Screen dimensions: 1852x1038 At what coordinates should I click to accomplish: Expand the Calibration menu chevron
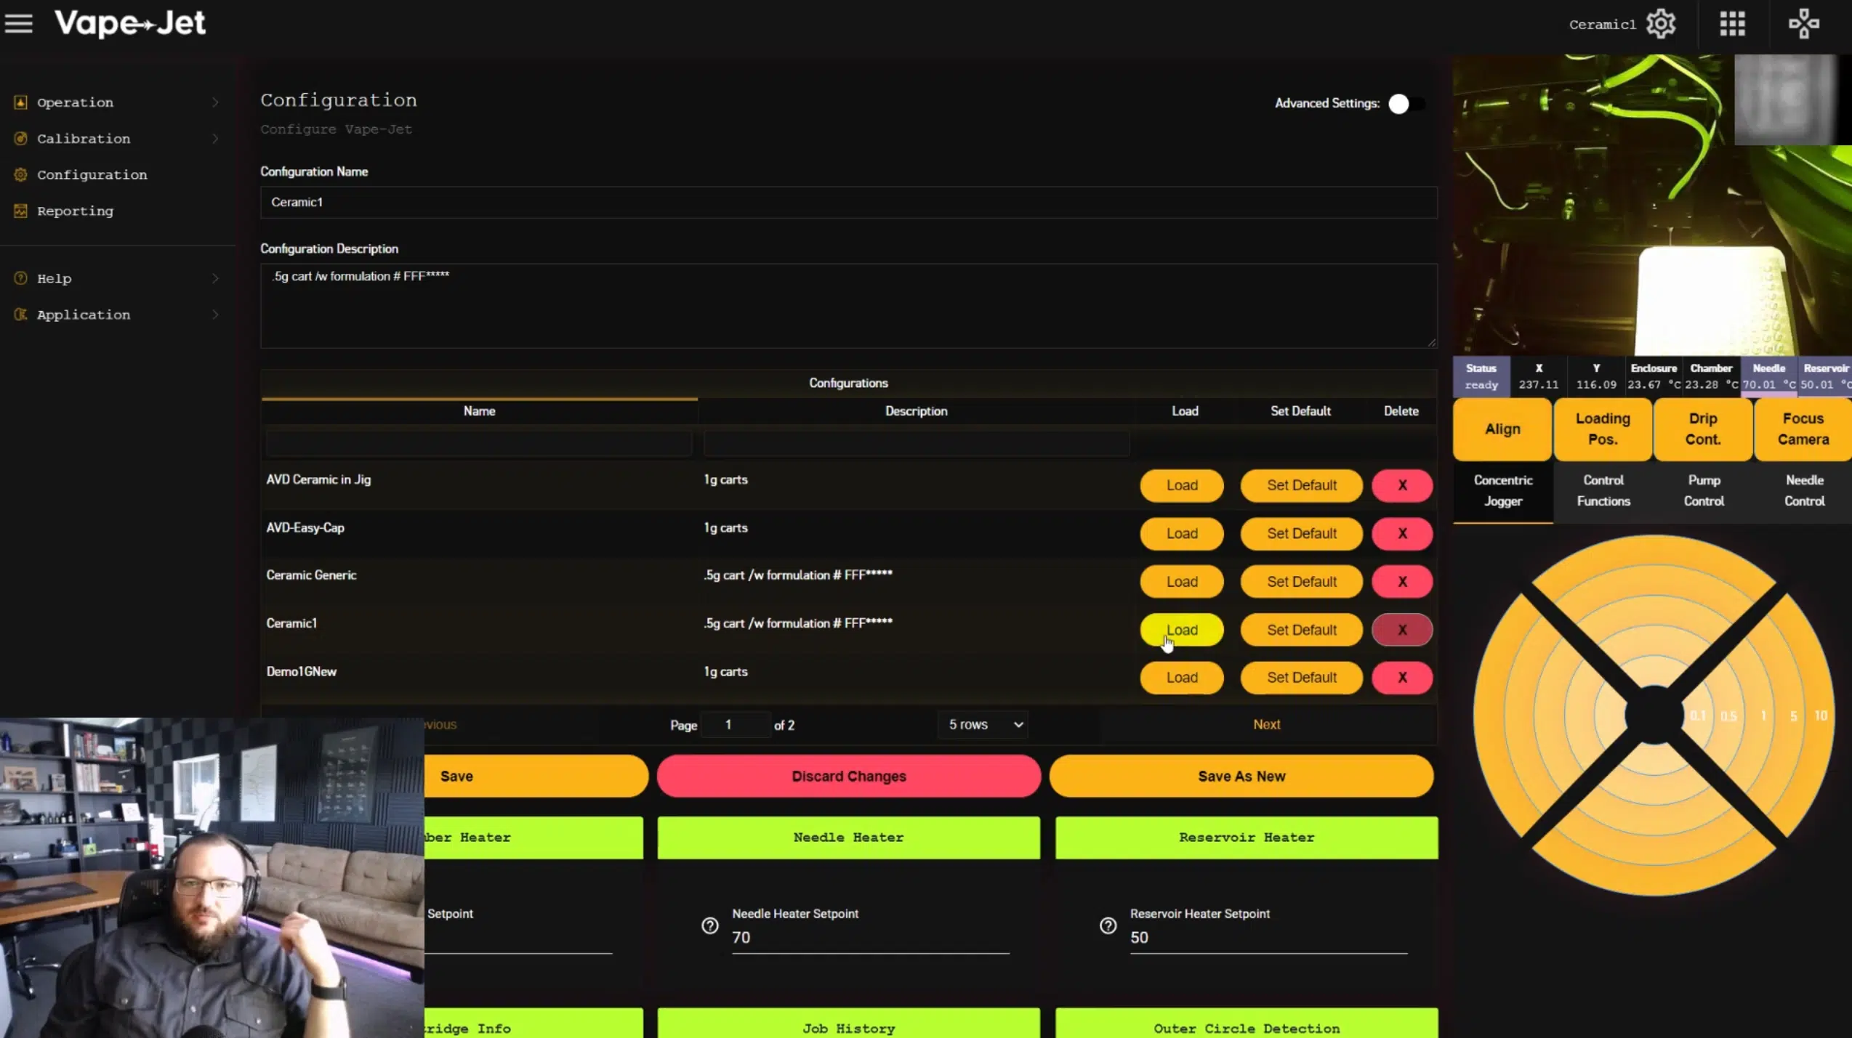(215, 139)
